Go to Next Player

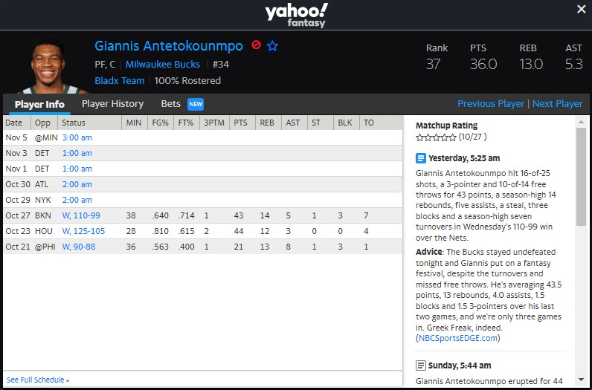tap(558, 104)
